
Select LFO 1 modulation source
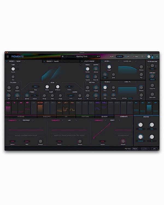[59, 108]
